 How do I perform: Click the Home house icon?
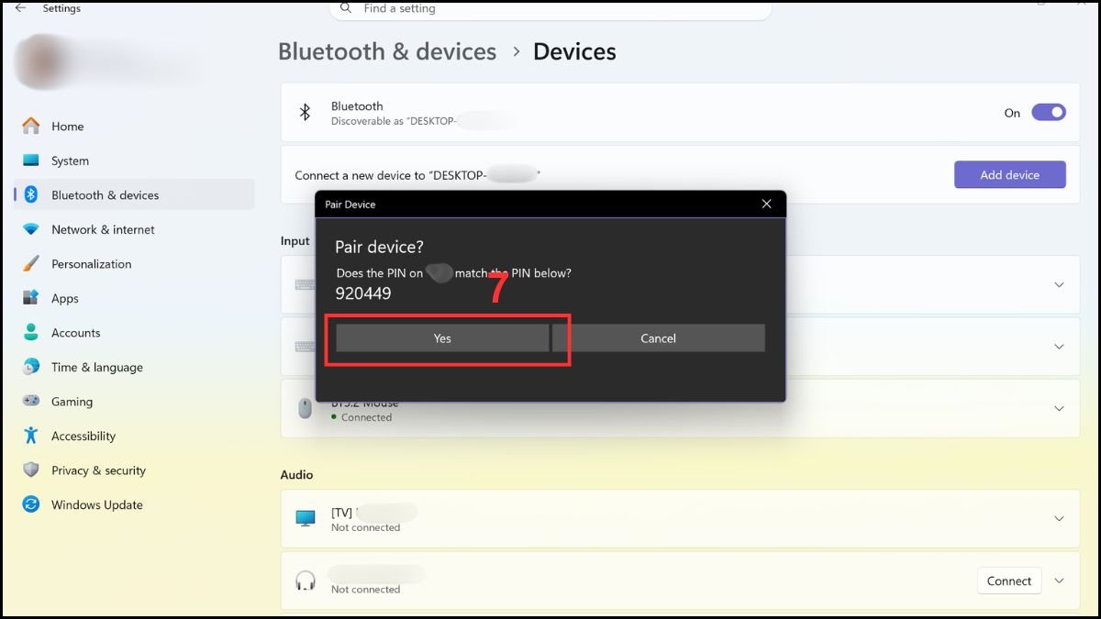(x=31, y=126)
